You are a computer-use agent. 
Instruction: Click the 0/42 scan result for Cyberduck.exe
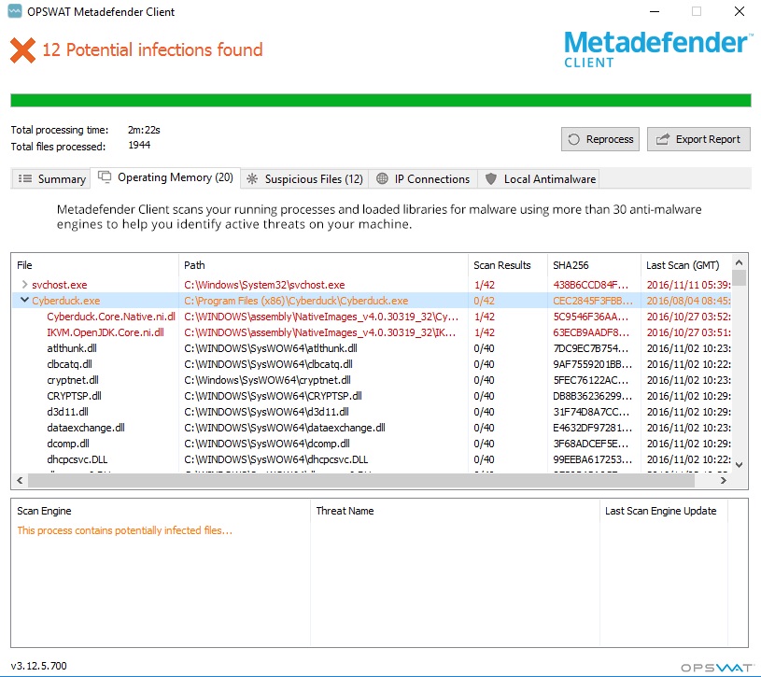click(x=484, y=301)
